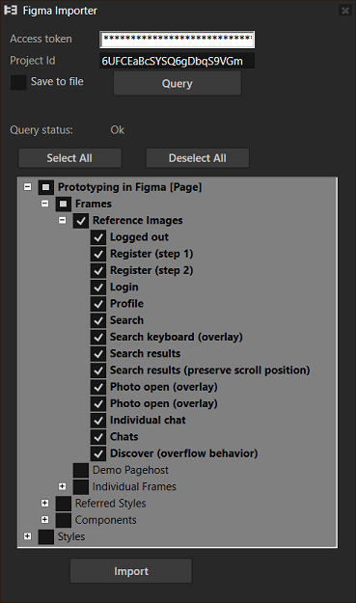Check the Demo Pagehost checkbox

click(x=81, y=470)
